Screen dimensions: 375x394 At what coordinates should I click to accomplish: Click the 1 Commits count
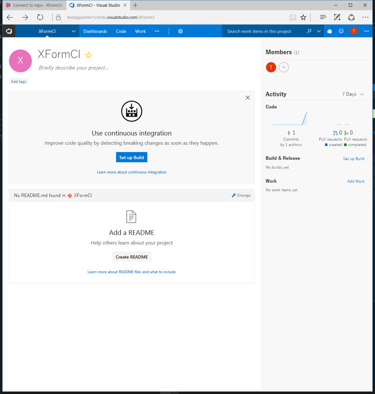coord(291,133)
